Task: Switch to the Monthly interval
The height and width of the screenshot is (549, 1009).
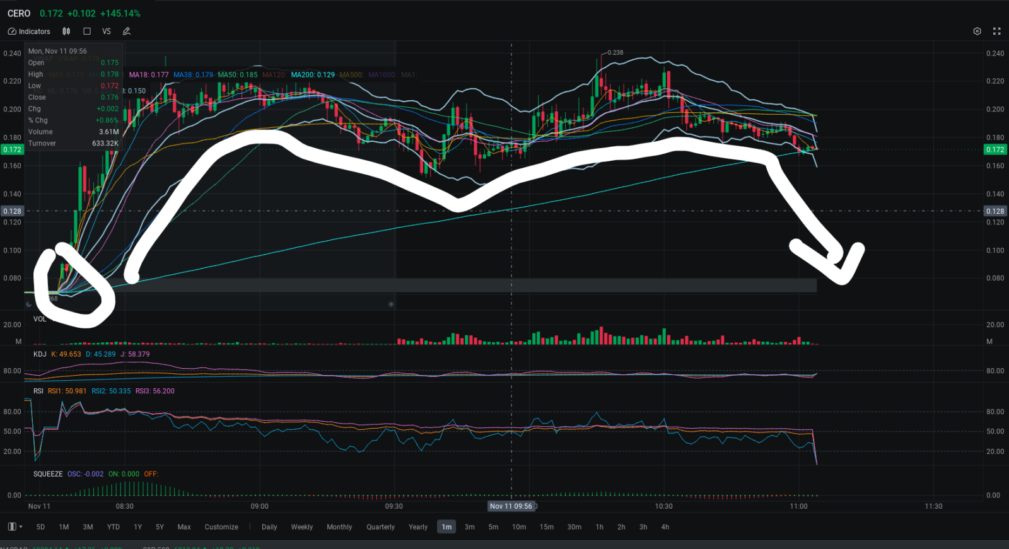Action: tap(339, 527)
